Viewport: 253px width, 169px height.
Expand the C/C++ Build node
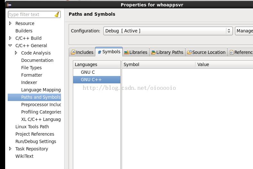click(x=11, y=38)
